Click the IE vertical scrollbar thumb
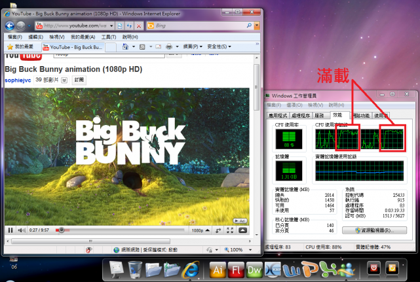This screenshot has height=282, width=420. click(x=256, y=87)
